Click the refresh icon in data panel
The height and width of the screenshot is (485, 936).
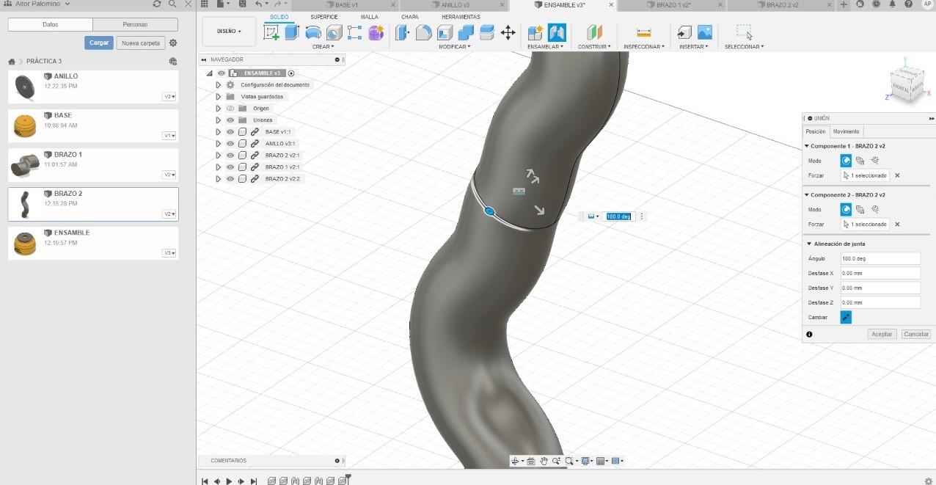tap(157, 4)
